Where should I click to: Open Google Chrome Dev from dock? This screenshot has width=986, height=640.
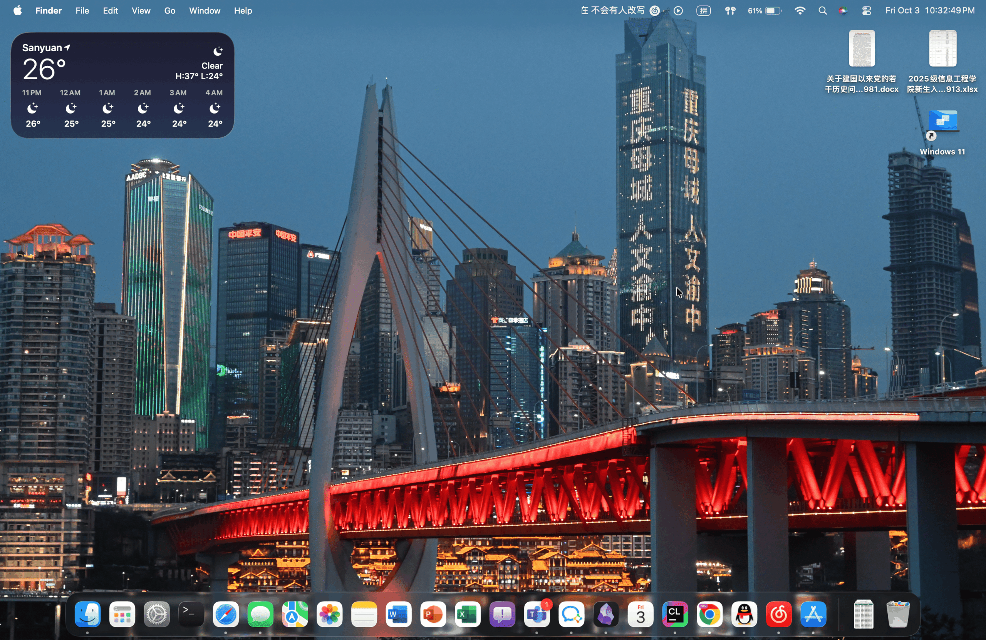coord(709,614)
